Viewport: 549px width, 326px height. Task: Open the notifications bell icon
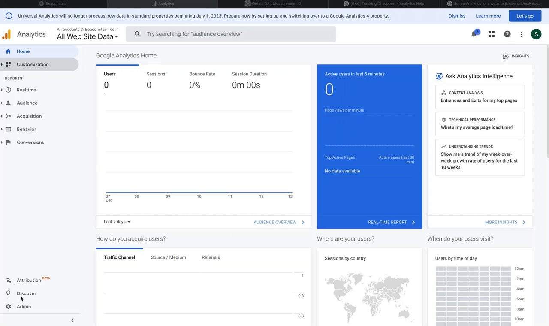[x=474, y=34]
